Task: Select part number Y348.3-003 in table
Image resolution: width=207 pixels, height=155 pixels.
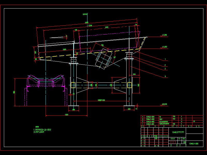Action: click(x=150, y=119)
